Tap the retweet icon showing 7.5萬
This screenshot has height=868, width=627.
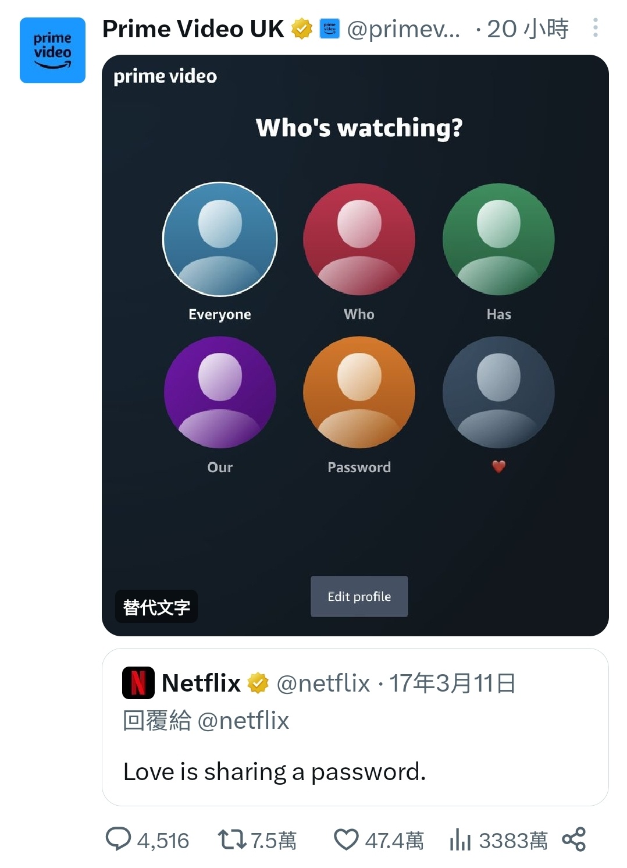[x=231, y=839]
